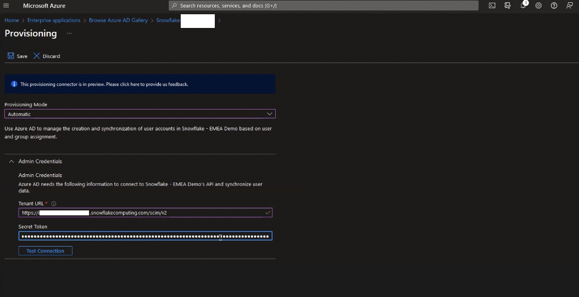Click blue info icon in preview banner
This screenshot has height=297, width=579.
coord(14,84)
